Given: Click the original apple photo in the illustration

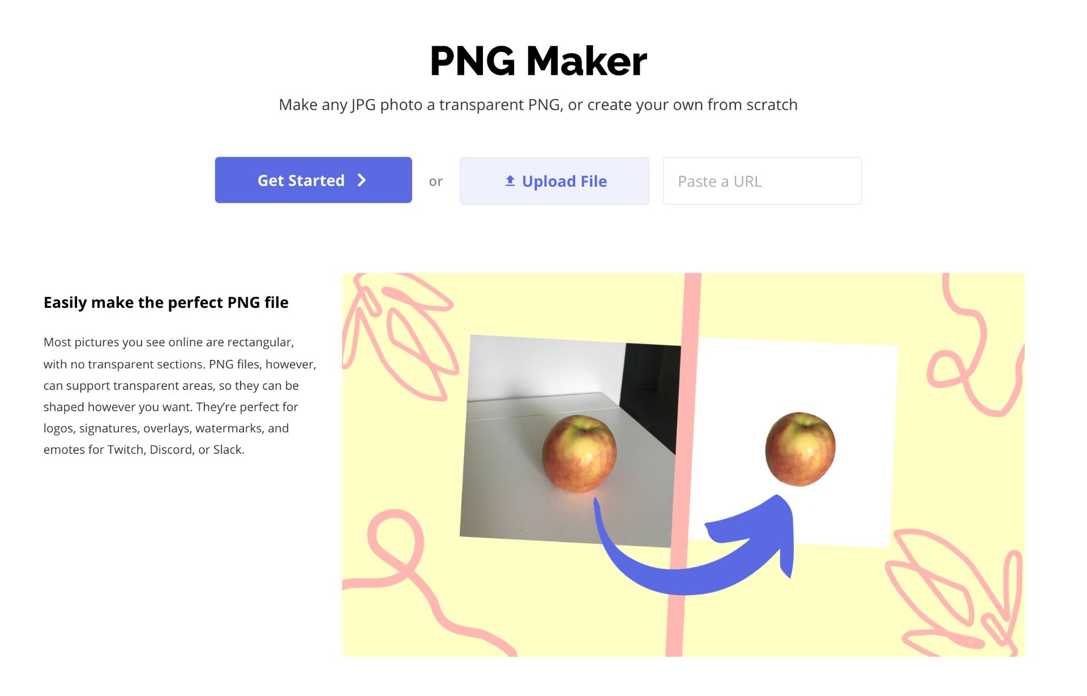Looking at the screenshot, I should click(x=570, y=441).
